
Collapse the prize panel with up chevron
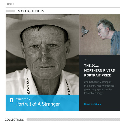coord(86,60)
